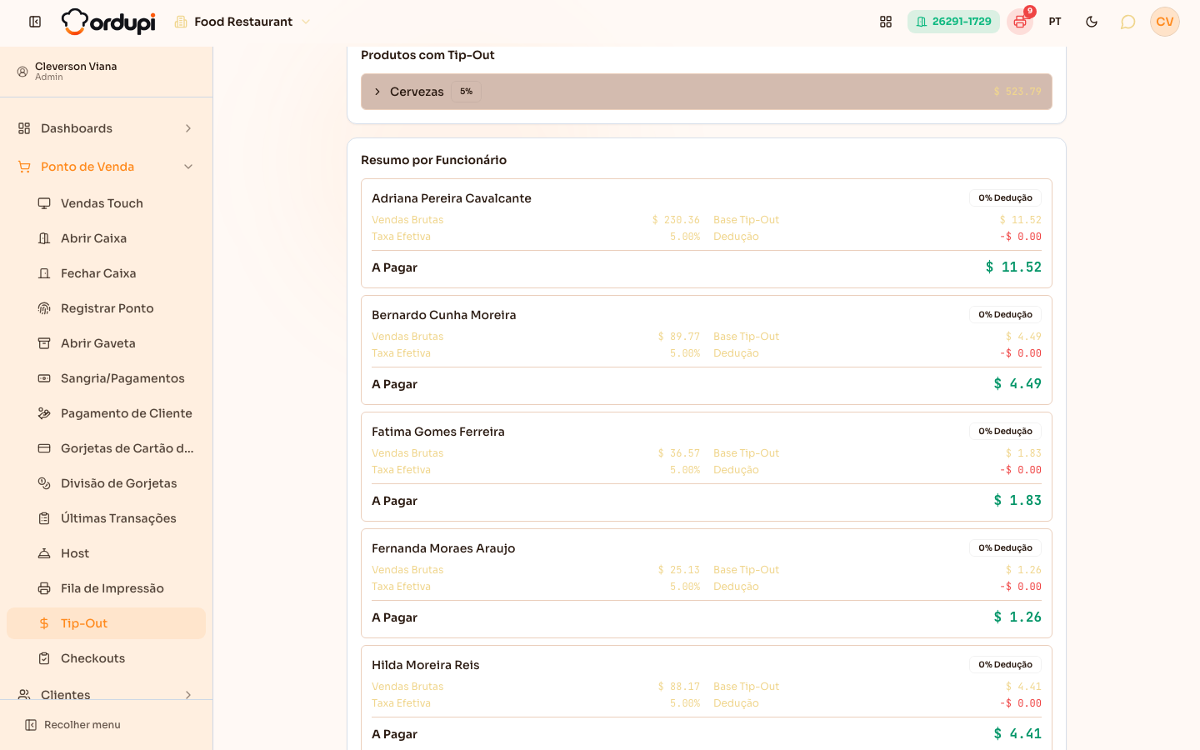The height and width of the screenshot is (750, 1200).
Task: Click the $ 4.49 A Pagar total
Action: coord(1017,384)
